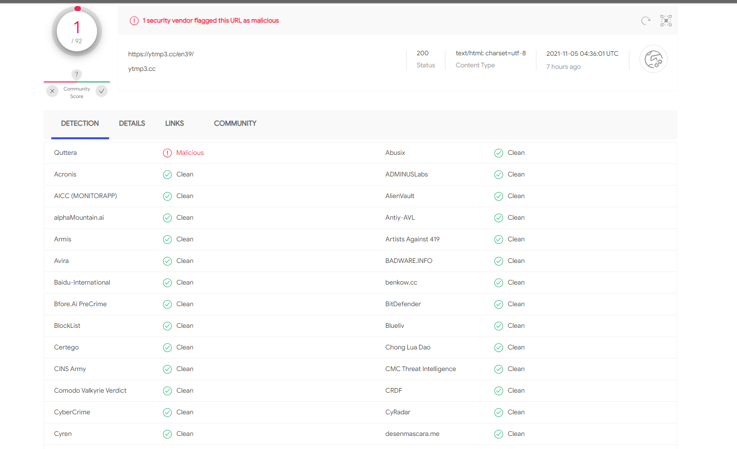Click the Clean verdict for AICC (MONITORAPP)
The width and height of the screenshot is (737, 449).
coord(185,196)
